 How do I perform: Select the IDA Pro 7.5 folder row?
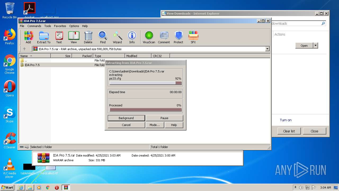click(62, 65)
